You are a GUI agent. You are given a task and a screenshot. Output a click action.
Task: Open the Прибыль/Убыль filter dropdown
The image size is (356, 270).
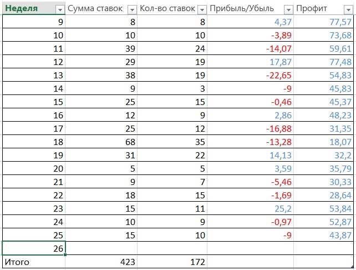[x=288, y=10]
